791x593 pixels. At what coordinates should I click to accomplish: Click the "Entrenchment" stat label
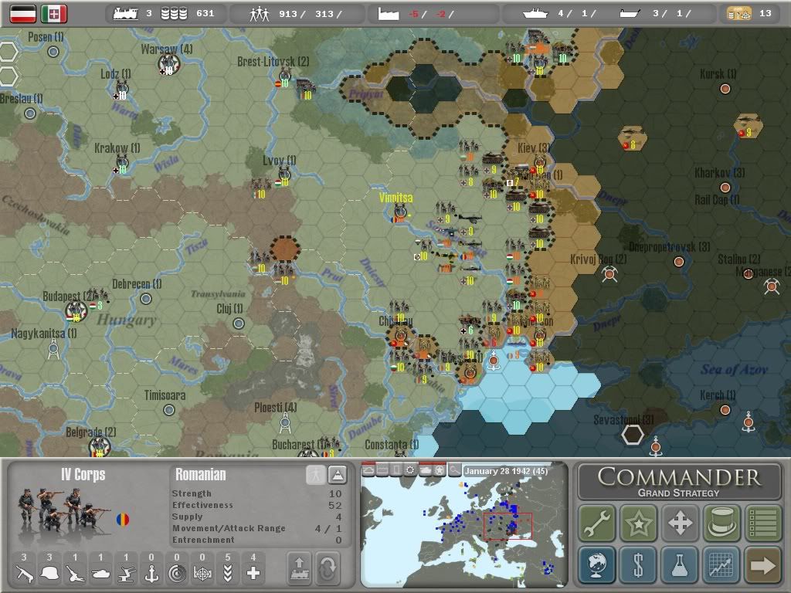pyautogui.click(x=203, y=540)
